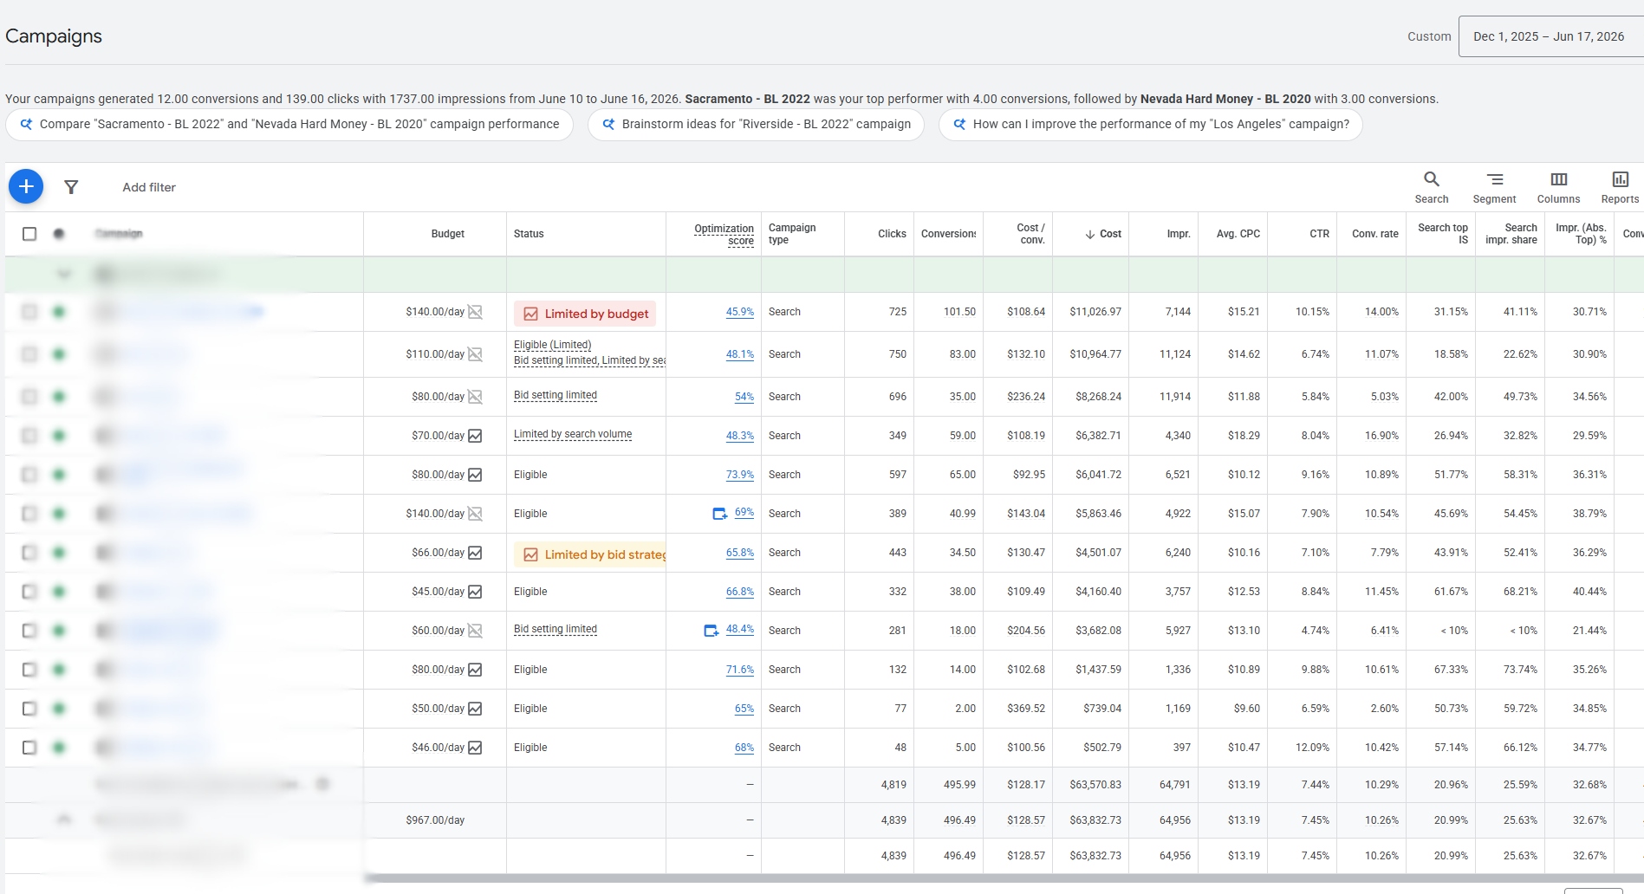Open the 71.6% optimization score link

tap(740, 670)
